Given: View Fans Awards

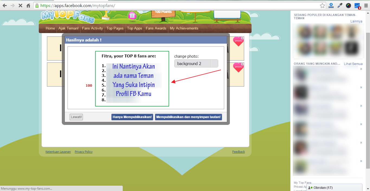Looking at the screenshot, I should 156,28.
